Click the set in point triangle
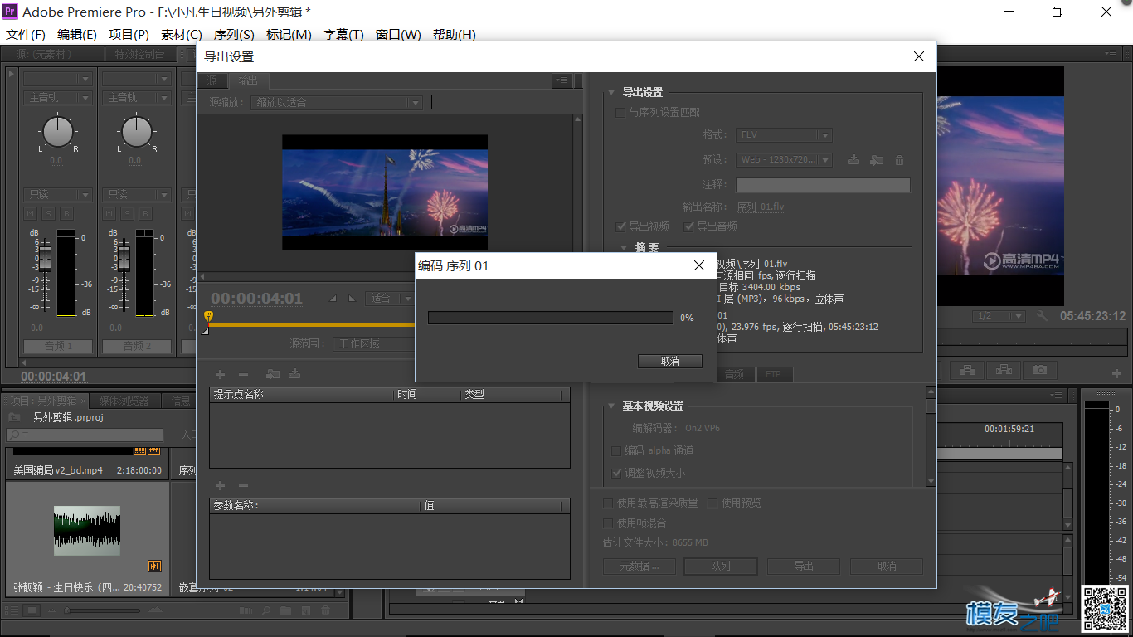This screenshot has width=1133, height=637. [333, 299]
